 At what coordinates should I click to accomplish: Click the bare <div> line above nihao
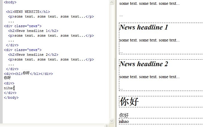click(x=9, y=83)
